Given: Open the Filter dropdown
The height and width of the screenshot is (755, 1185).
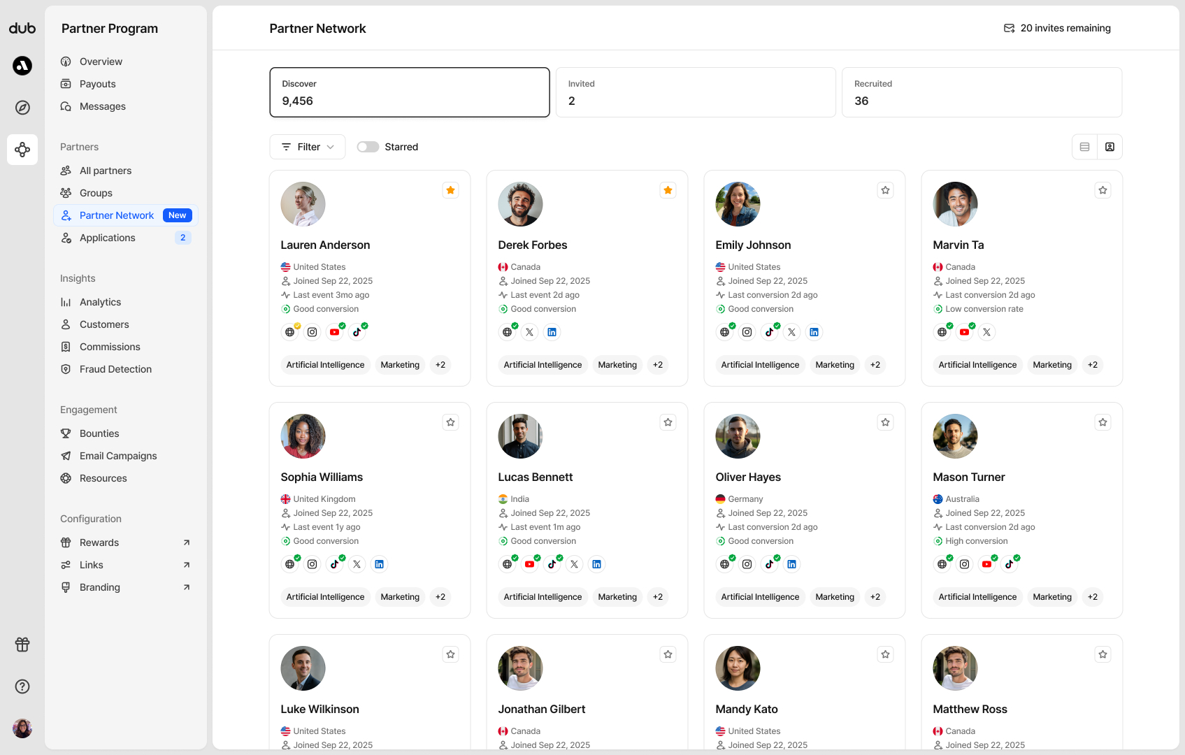Looking at the screenshot, I should pyautogui.click(x=308, y=147).
